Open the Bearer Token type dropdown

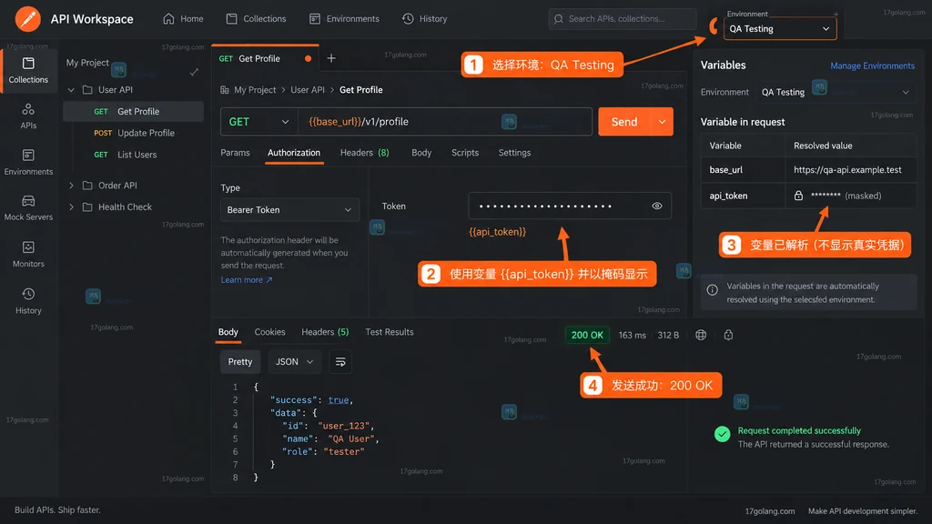(289, 210)
